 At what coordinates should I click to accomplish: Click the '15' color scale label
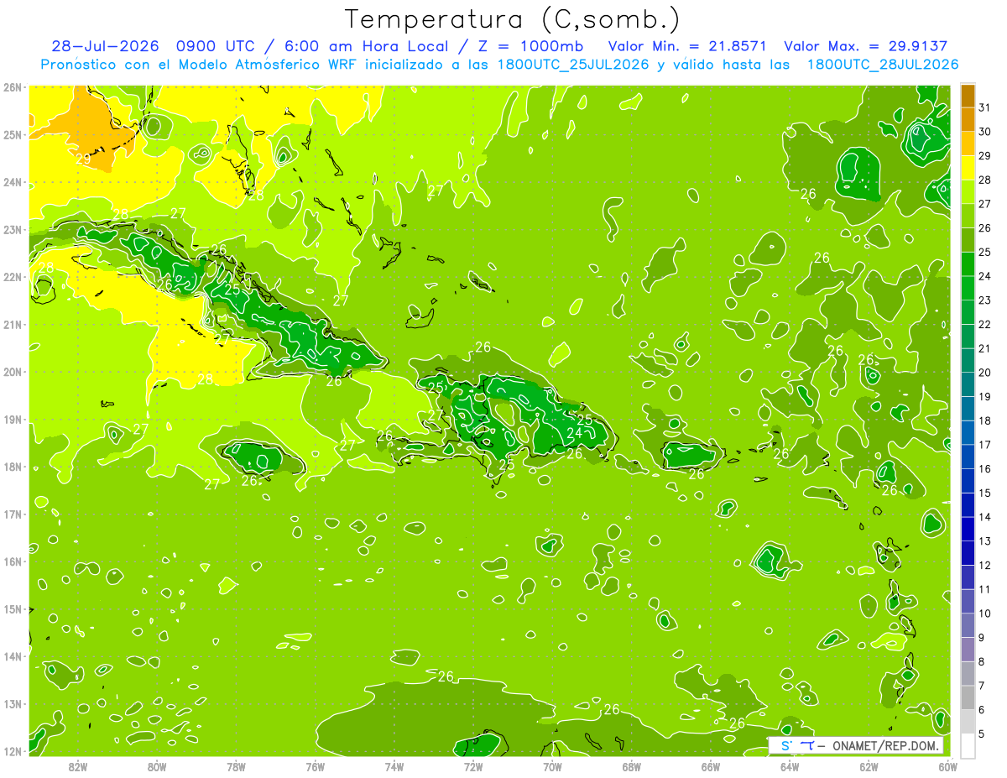pos(984,493)
